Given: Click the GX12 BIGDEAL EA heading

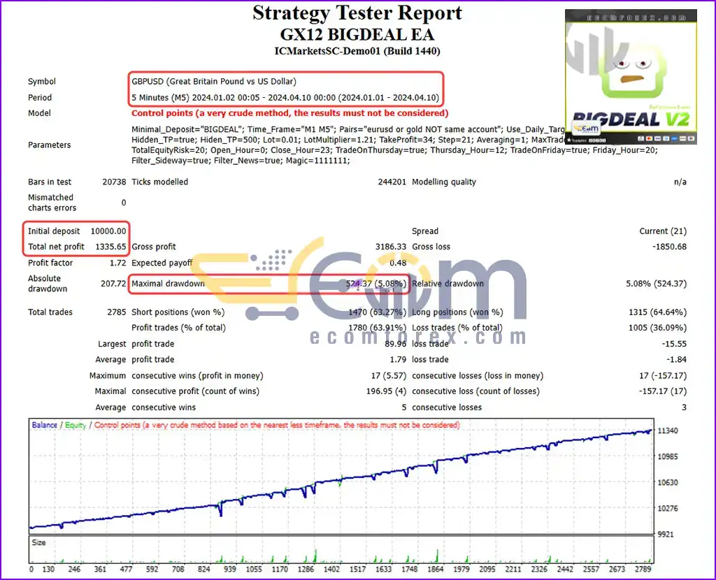Looking at the screenshot, I should point(357,35).
